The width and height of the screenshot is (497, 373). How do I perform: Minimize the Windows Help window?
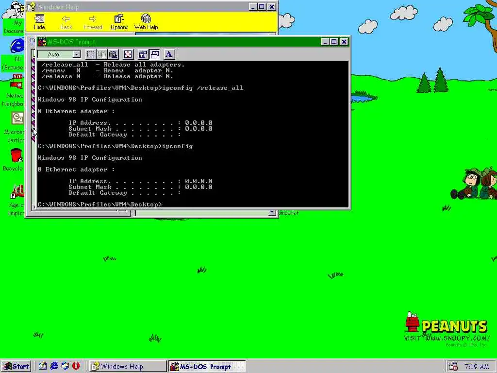pyautogui.click(x=252, y=7)
